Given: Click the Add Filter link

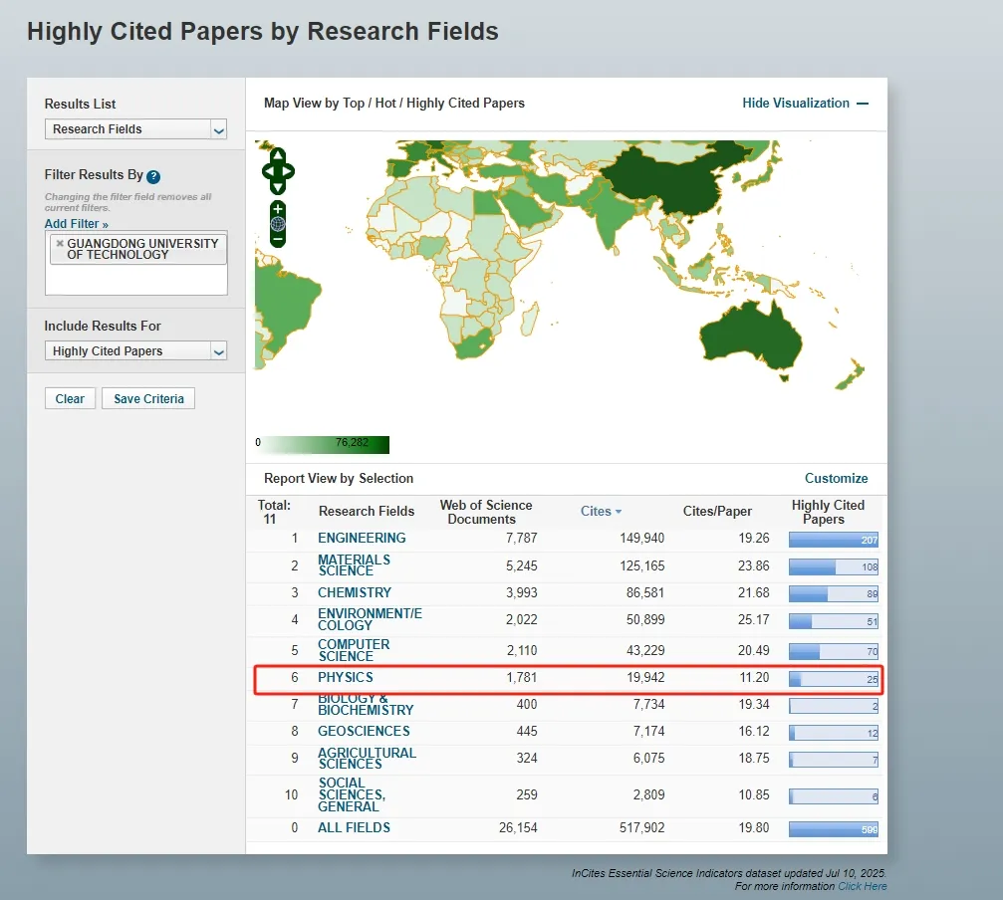Looking at the screenshot, I should click(76, 224).
